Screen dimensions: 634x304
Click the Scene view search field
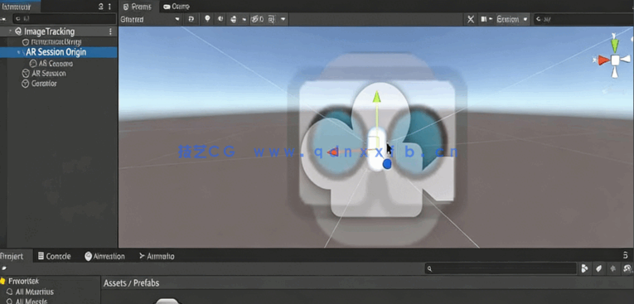(x=583, y=19)
